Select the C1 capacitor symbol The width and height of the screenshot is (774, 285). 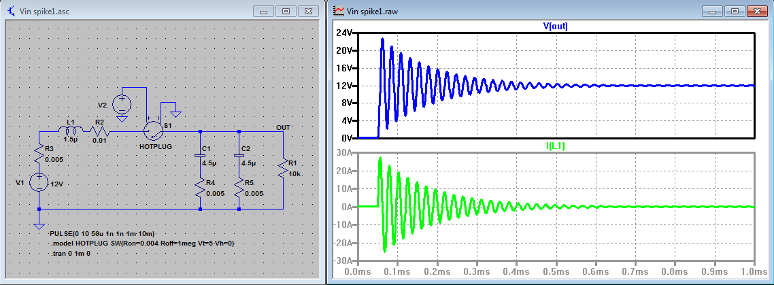pos(200,155)
